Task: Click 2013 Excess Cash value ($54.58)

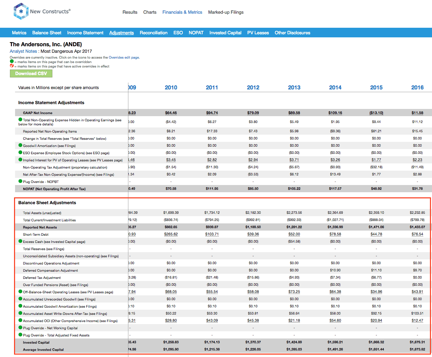Action: pos(294,242)
